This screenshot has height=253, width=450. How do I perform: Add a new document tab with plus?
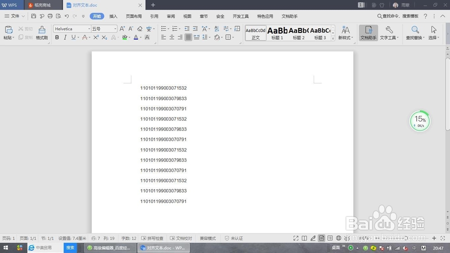[x=153, y=5]
